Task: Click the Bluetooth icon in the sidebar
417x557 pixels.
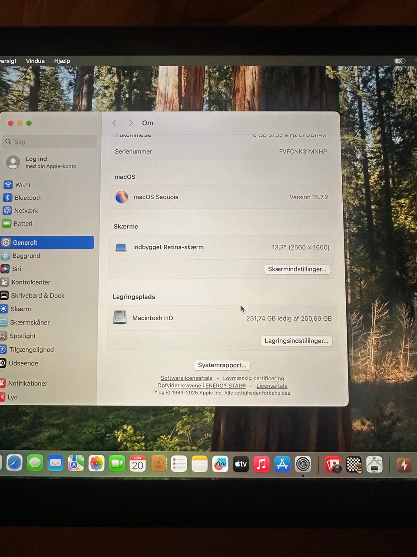Action: click(7, 198)
